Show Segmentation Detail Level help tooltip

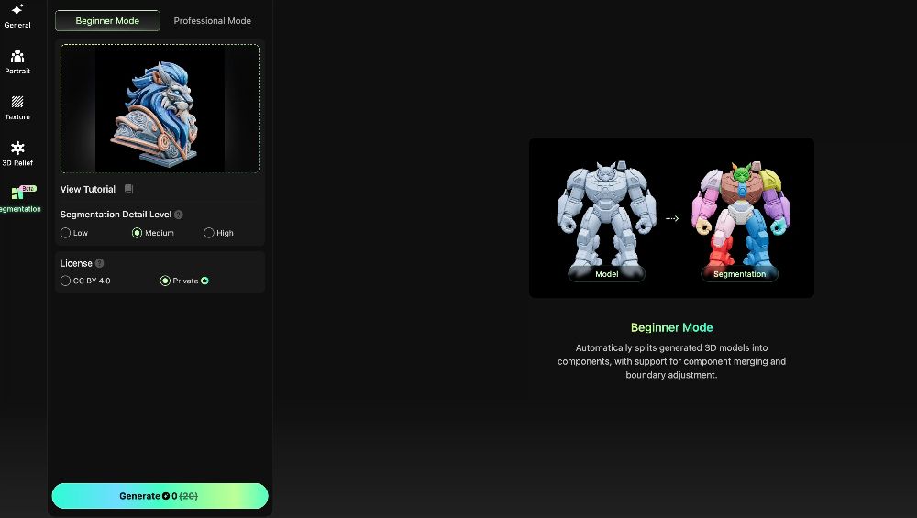click(179, 215)
